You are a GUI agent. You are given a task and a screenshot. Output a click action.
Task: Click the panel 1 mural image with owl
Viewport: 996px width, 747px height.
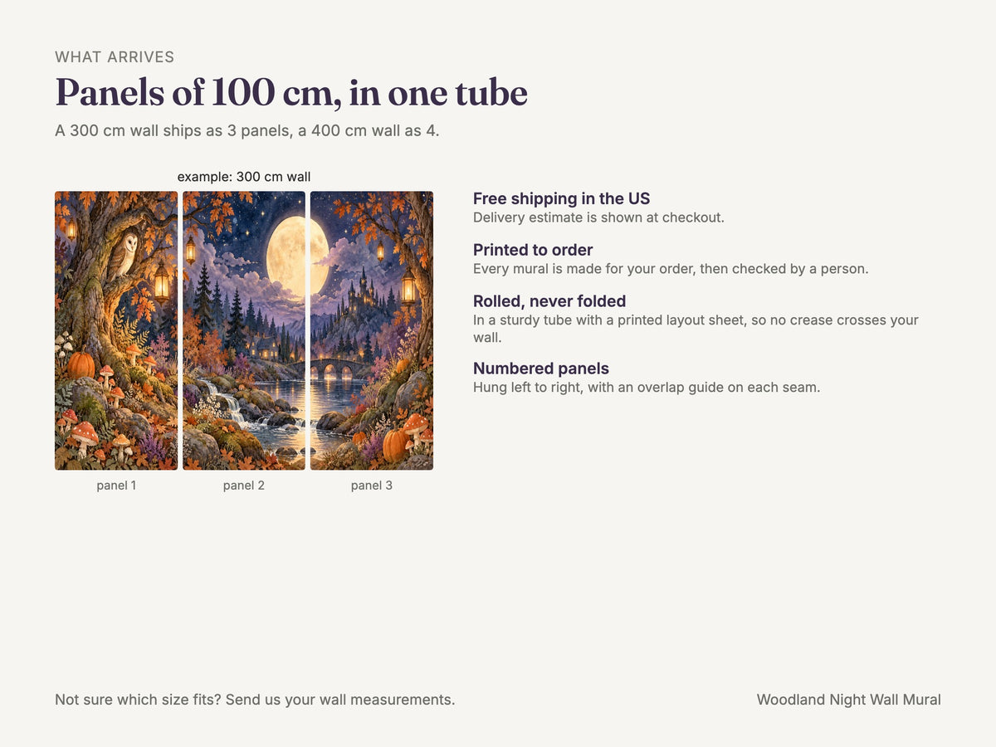[x=116, y=330]
